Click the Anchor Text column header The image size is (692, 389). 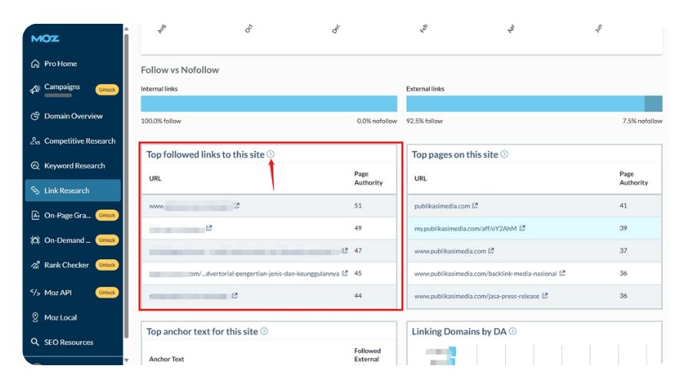[x=166, y=359]
